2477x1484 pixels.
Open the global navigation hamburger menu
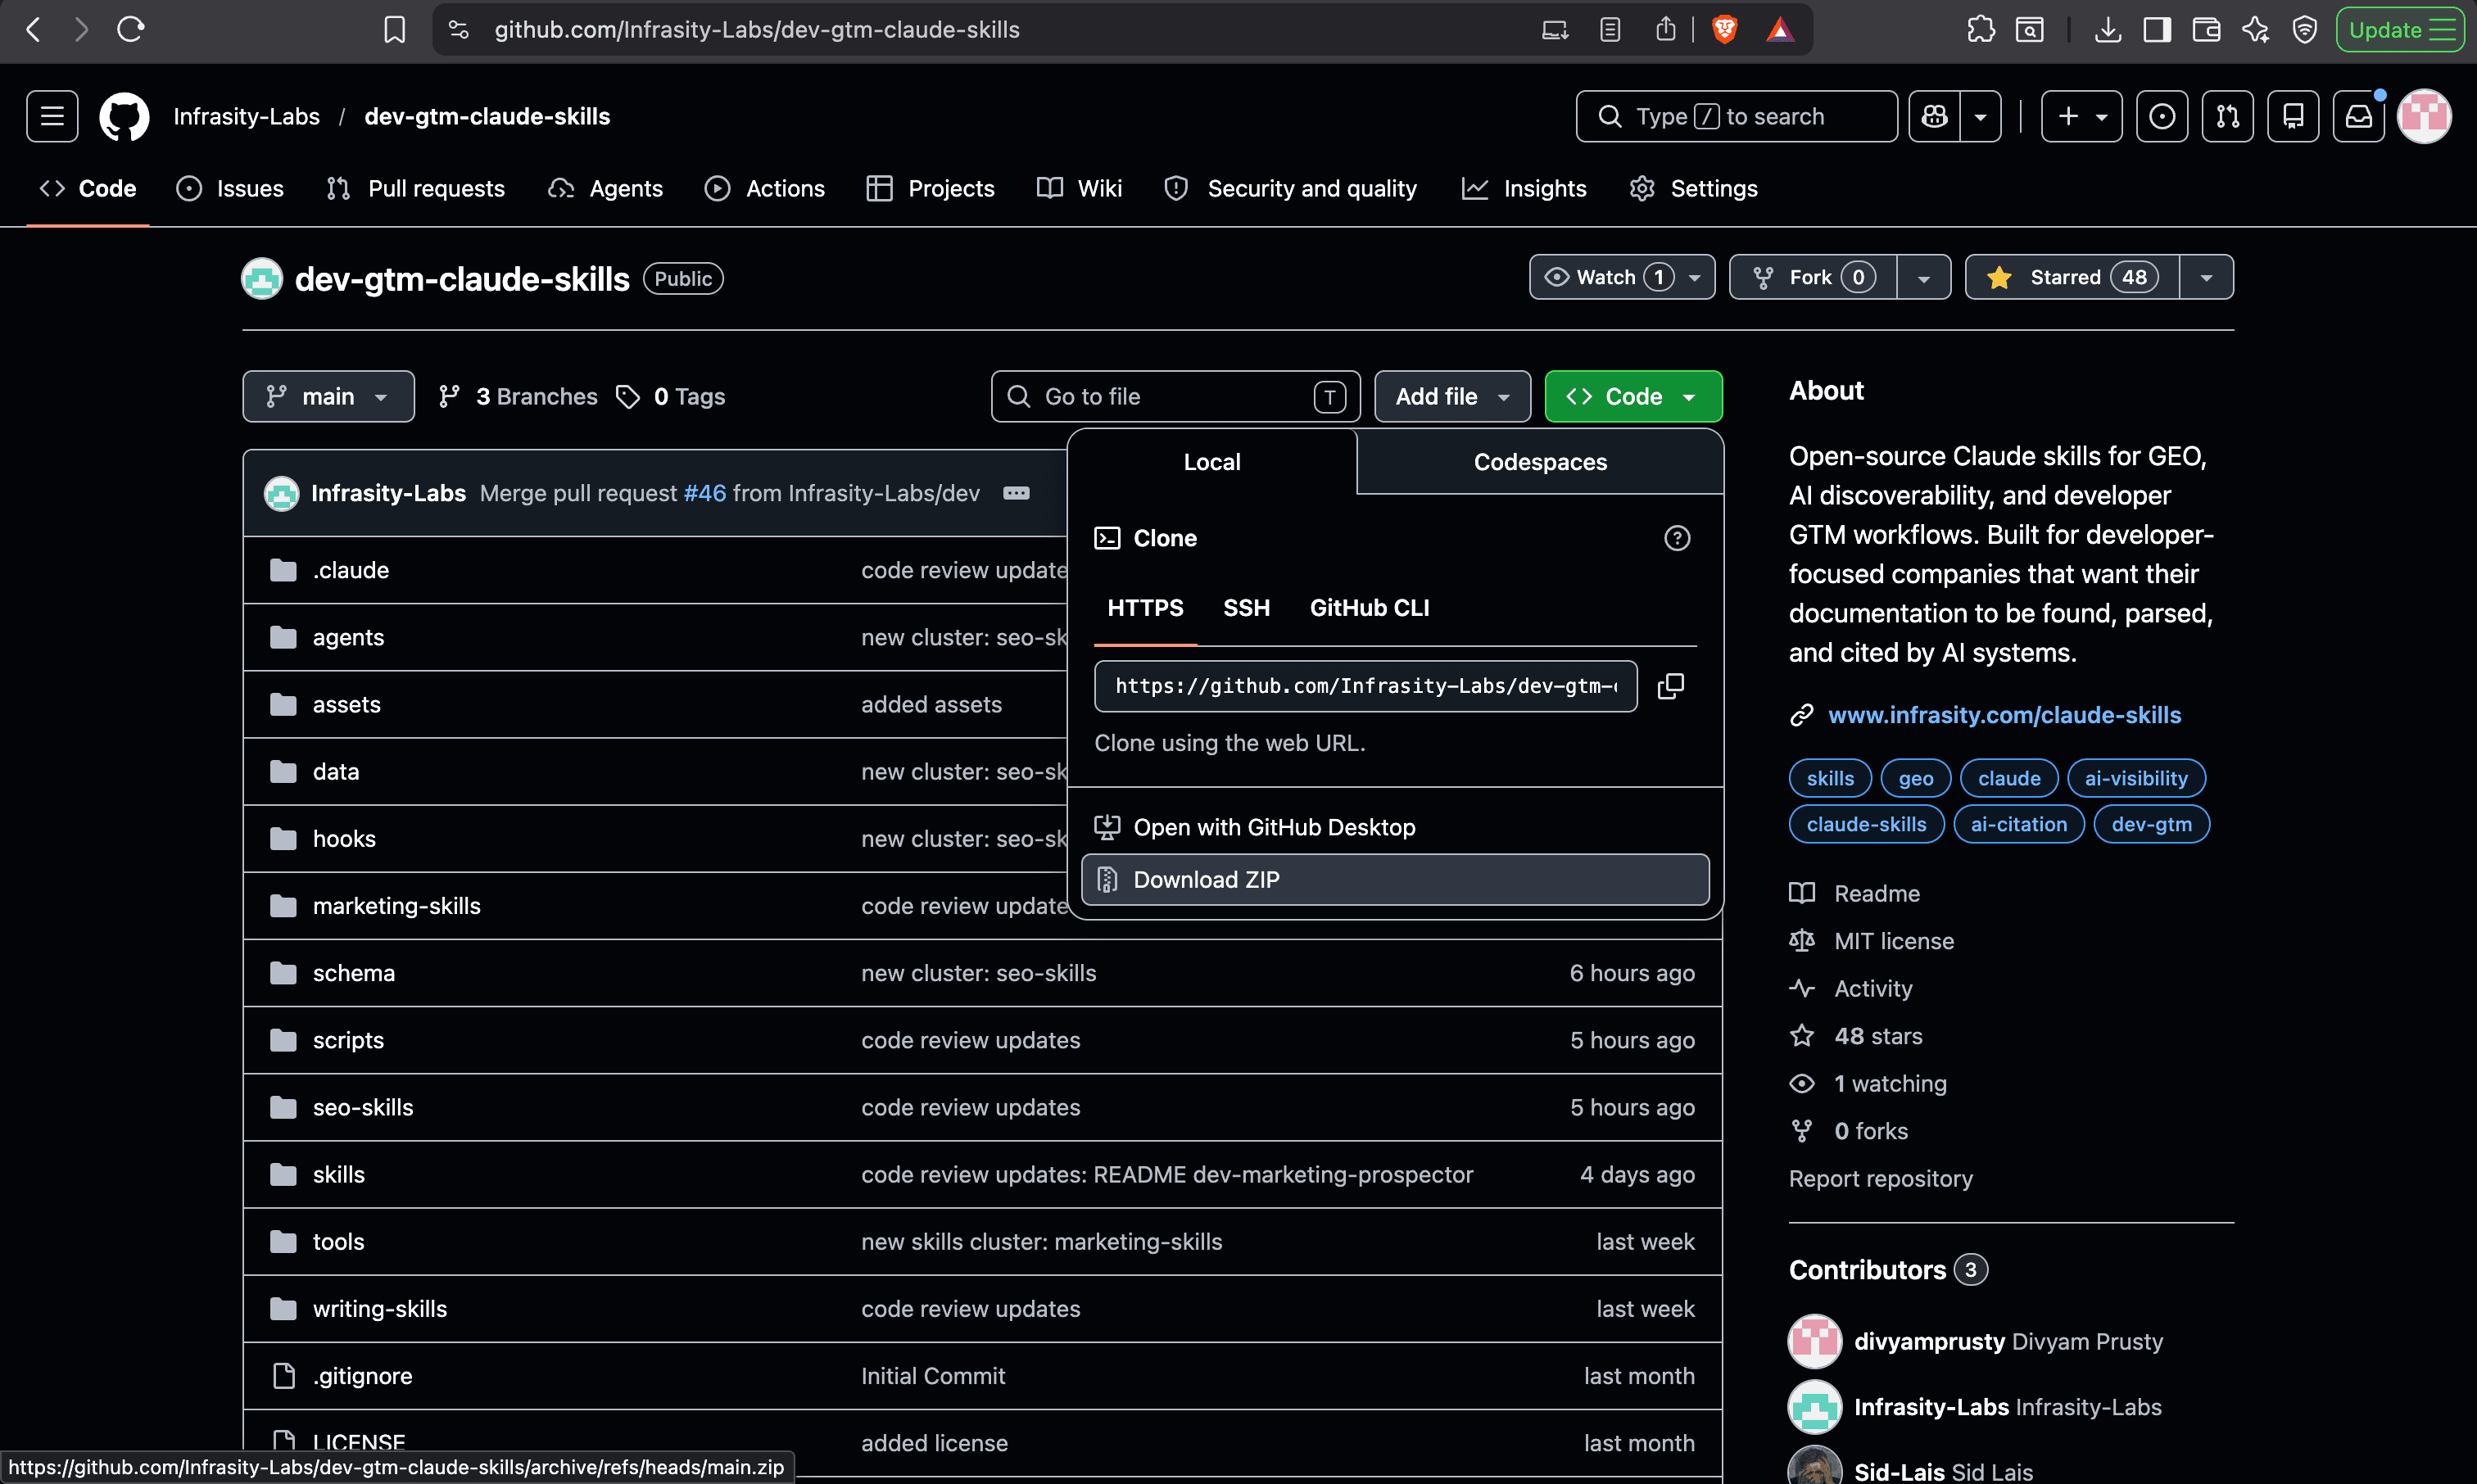coord(52,117)
